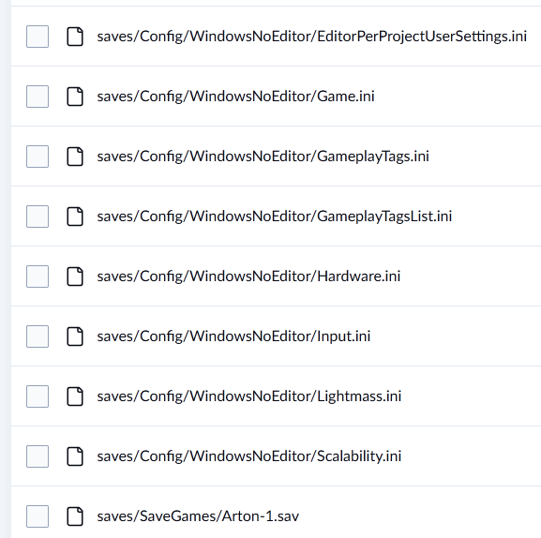The height and width of the screenshot is (538, 541).
Task: Open the Lightmass.ini file entry
Action: (x=249, y=396)
